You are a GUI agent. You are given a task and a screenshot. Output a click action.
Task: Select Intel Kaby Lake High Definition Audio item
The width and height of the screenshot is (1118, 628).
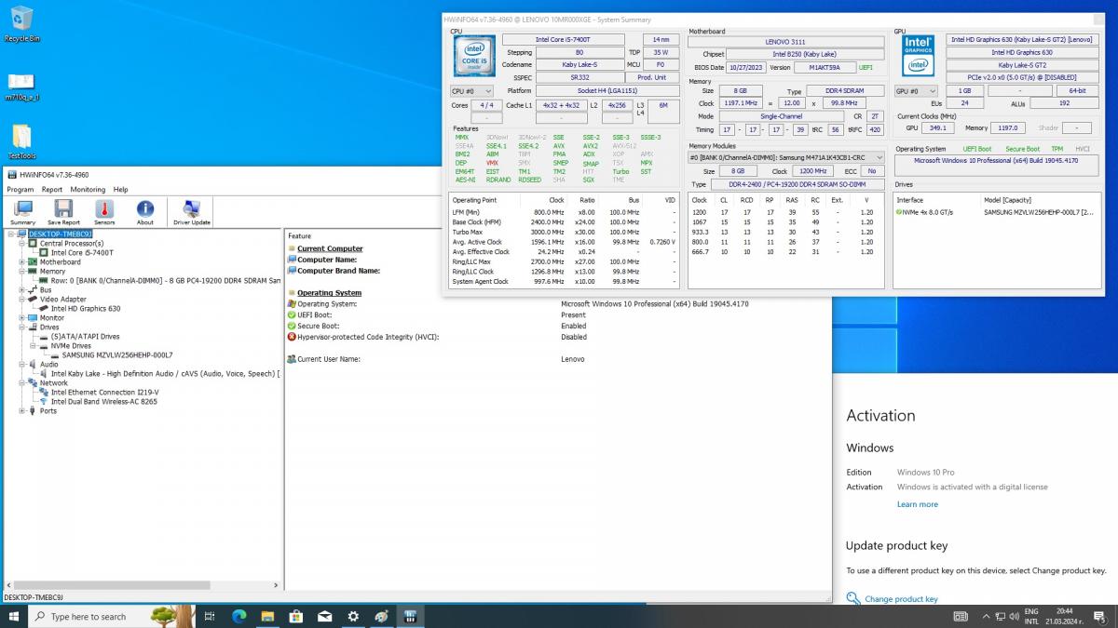pos(165,374)
